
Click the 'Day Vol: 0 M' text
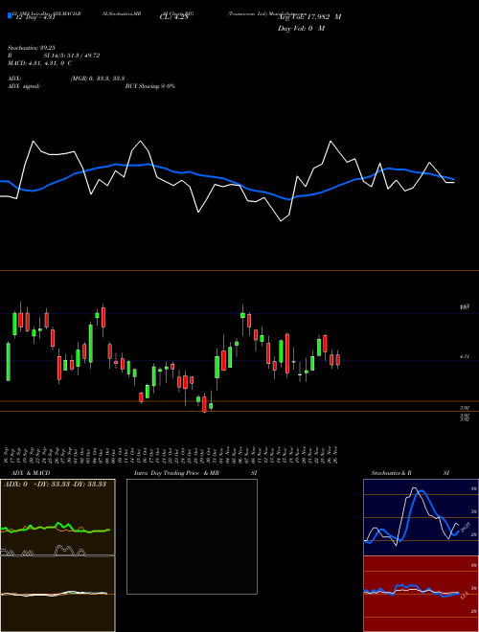(301, 29)
